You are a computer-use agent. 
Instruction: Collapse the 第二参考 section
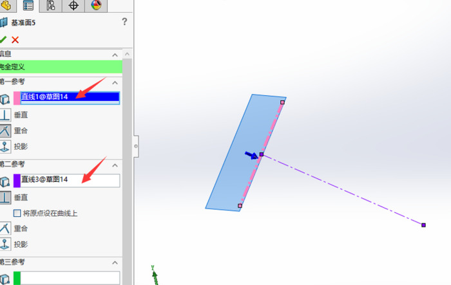point(115,165)
